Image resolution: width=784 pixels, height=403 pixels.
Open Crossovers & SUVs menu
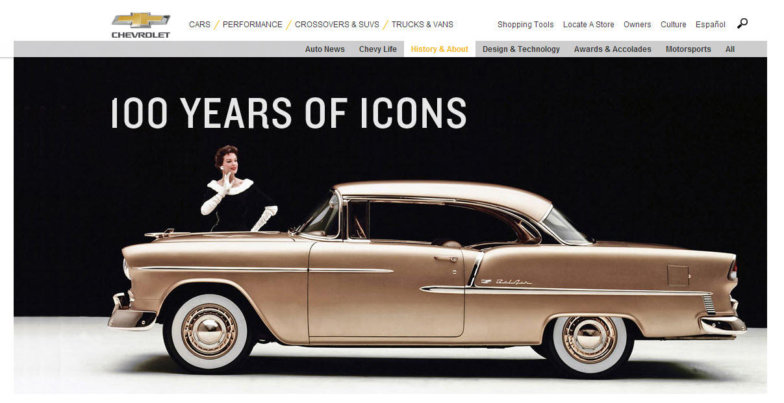click(337, 25)
